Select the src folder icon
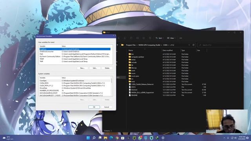This screenshot has width=251, height=141. pyautogui.click(x=130, y=79)
